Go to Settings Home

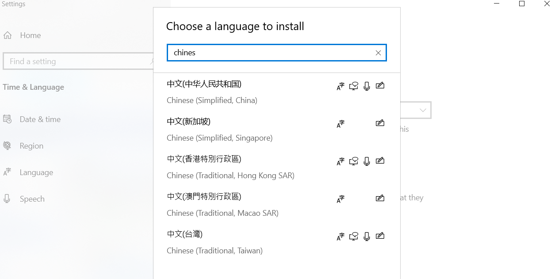(x=30, y=35)
